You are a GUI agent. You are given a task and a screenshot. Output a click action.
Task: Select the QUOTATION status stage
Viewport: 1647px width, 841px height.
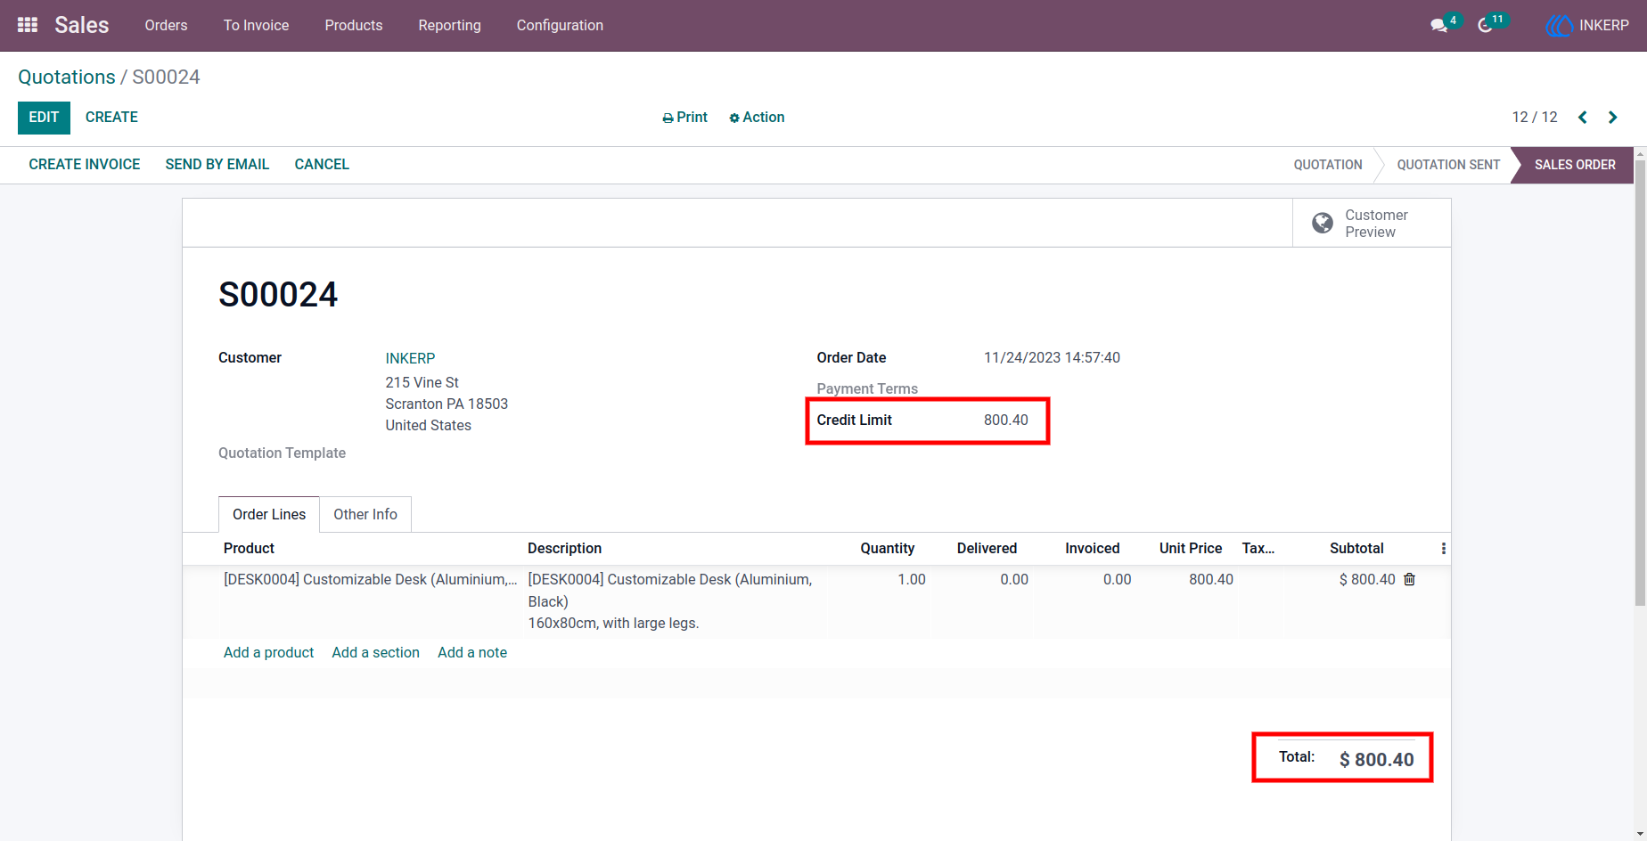pos(1328,165)
